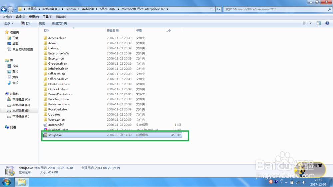333x187 pixels.
Task: Go back with the back arrow button
Action: (x=4, y=9)
